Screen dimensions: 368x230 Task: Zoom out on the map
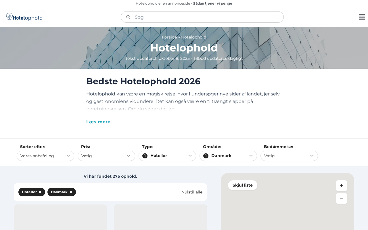point(342,198)
